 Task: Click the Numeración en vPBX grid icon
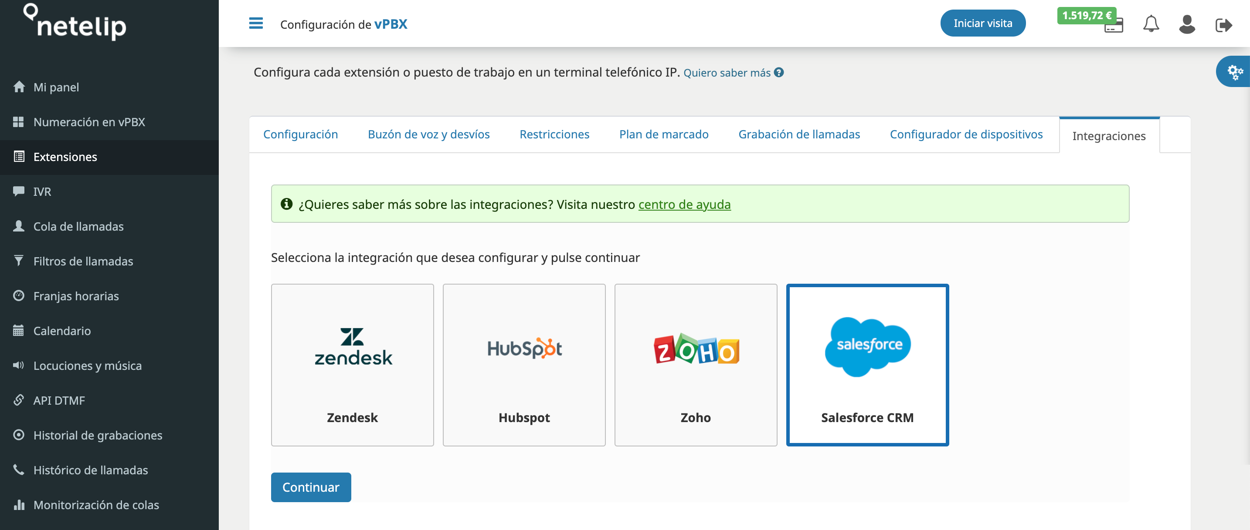pyautogui.click(x=18, y=121)
